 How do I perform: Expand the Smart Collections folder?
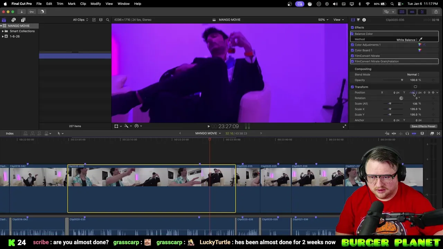pyautogui.click(x=3, y=31)
